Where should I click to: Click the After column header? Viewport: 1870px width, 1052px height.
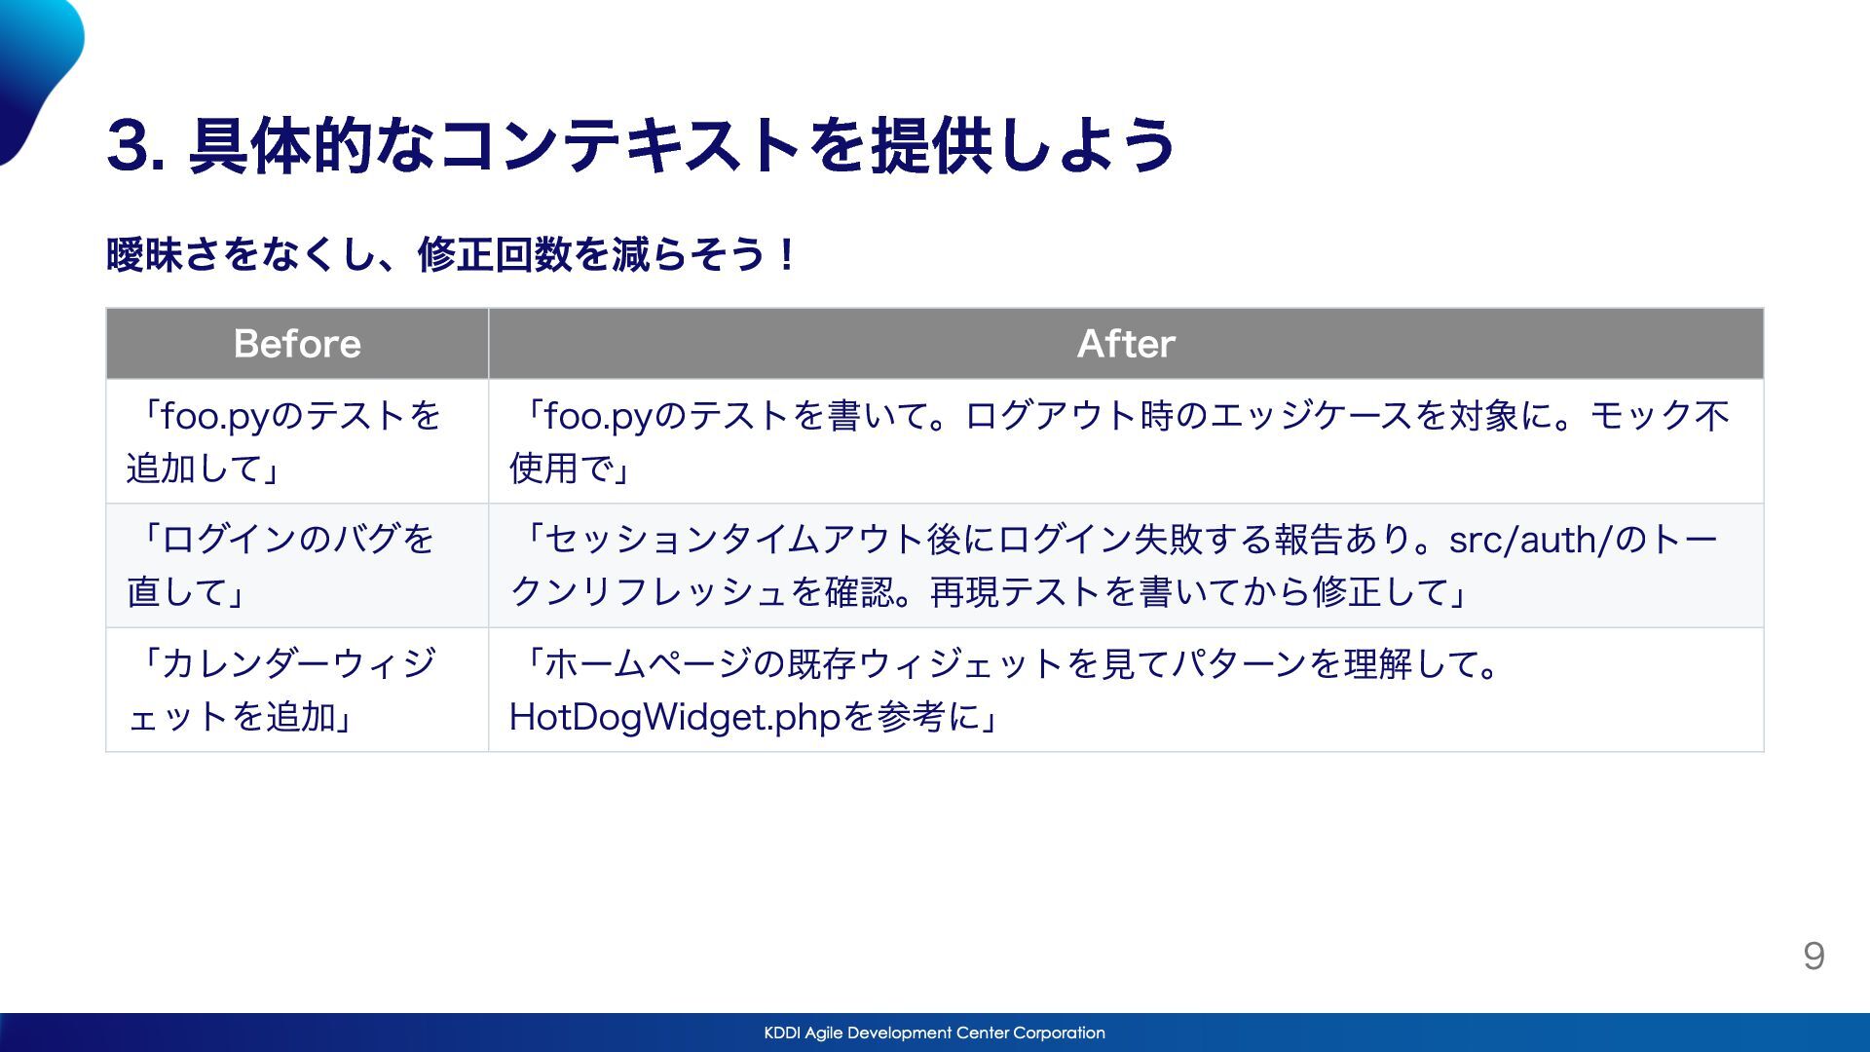tap(1125, 344)
